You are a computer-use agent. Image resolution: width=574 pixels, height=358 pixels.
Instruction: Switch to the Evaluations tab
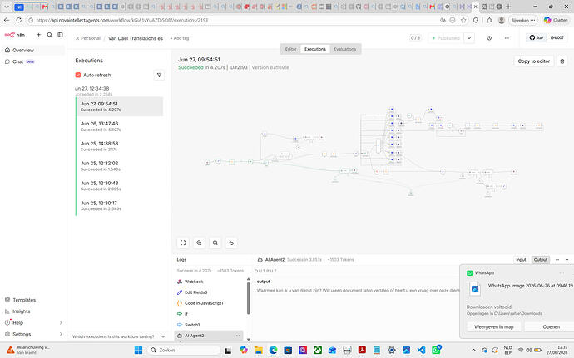[x=345, y=49]
